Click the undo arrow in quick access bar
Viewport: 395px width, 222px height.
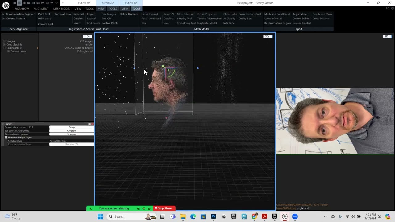click(52, 3)
